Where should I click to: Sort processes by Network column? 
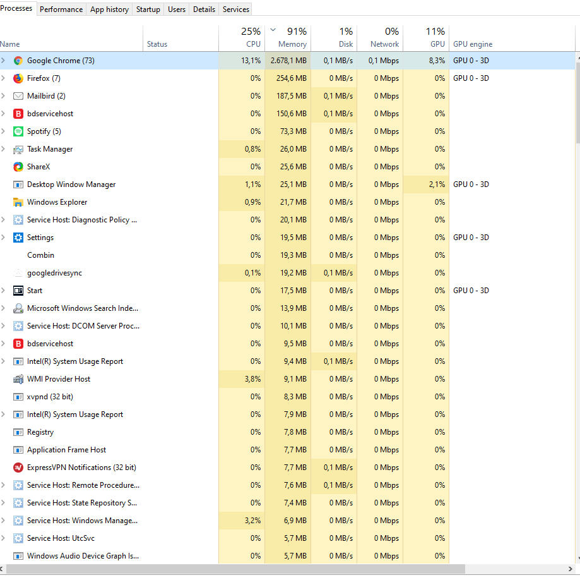pos(381,38)
